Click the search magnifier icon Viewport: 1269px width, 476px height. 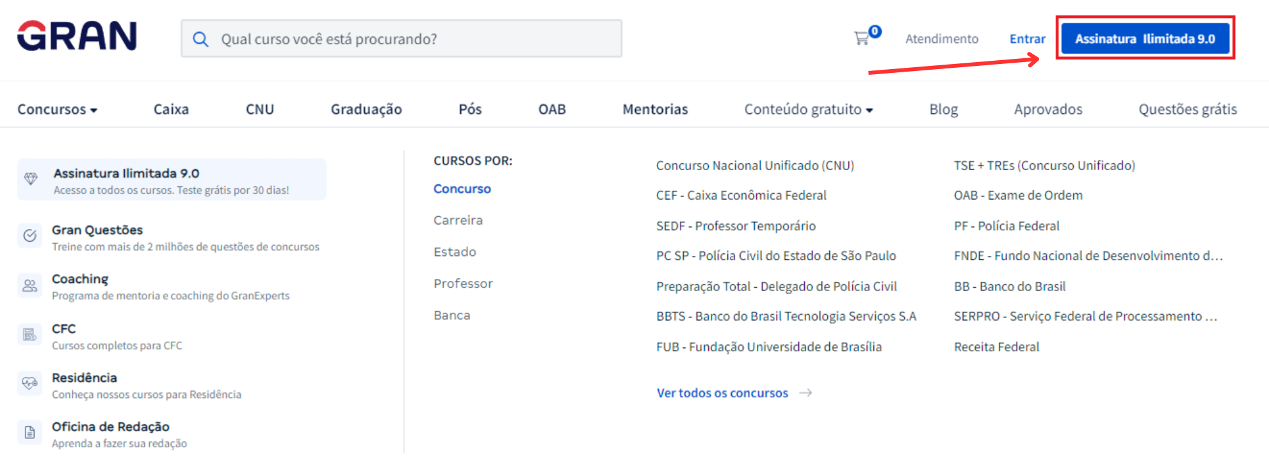200,39
